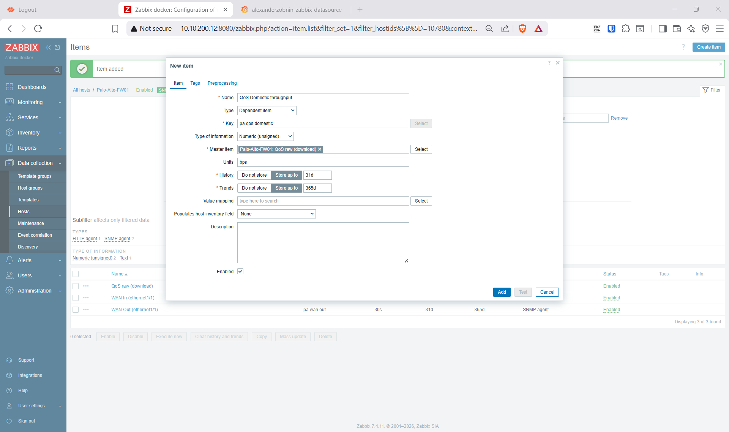Open the browser zoom magnifier icon
This screenshot has width=729, height=432.
[489, 28]
